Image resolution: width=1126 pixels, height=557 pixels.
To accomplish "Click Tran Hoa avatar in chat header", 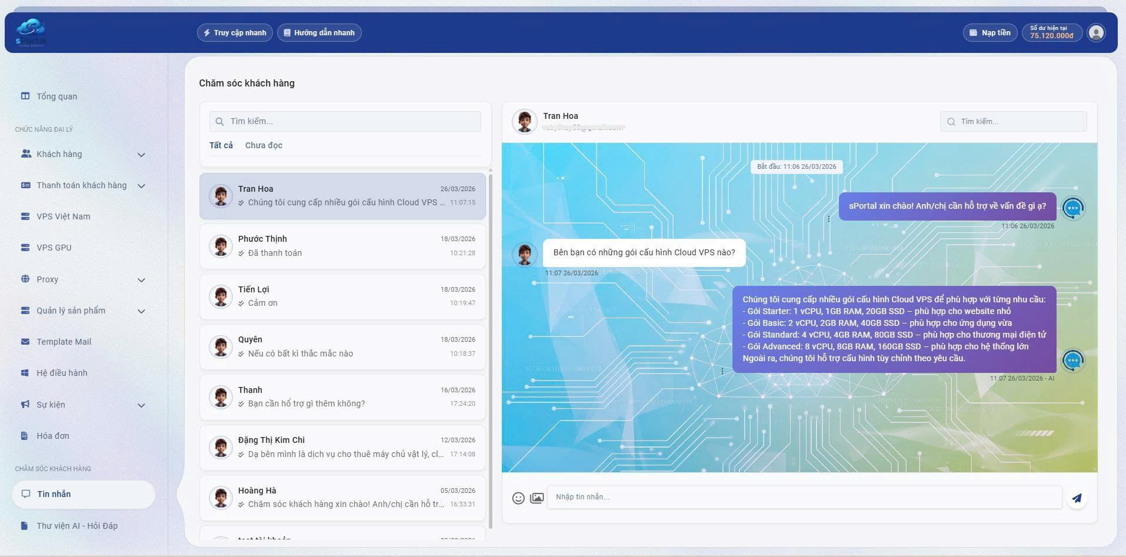I will coord(524,121).
